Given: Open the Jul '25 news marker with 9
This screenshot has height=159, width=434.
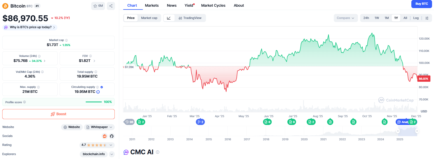Looking at the screenshot, I should (x=292, y=122).
